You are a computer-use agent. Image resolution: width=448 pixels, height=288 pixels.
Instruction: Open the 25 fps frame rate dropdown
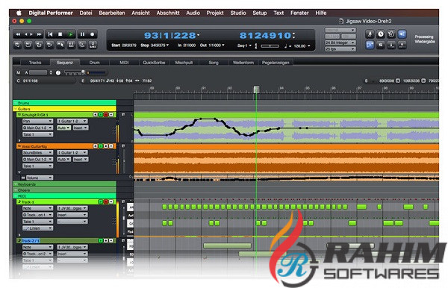tap(340, 49)
